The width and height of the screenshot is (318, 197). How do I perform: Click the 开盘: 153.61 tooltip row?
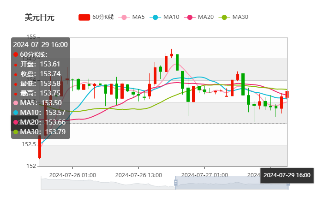click(37, 64)
